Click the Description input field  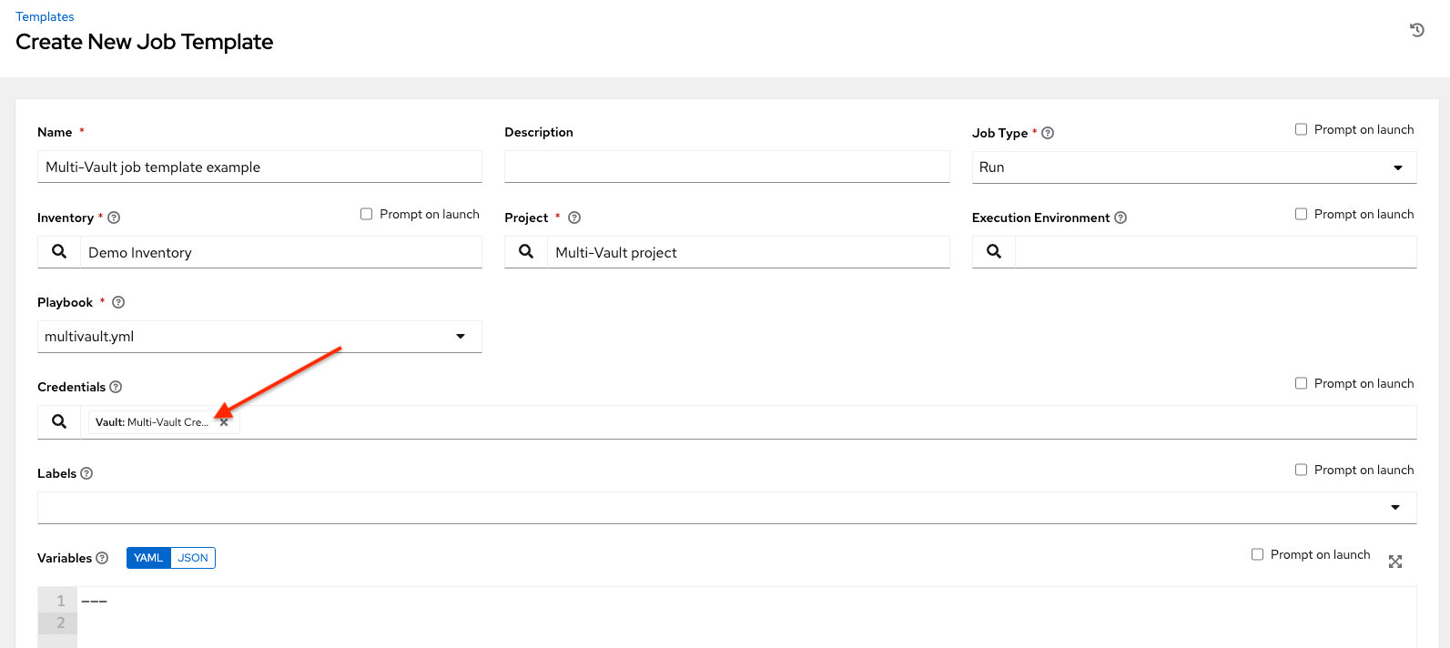(x=727, y=167)
